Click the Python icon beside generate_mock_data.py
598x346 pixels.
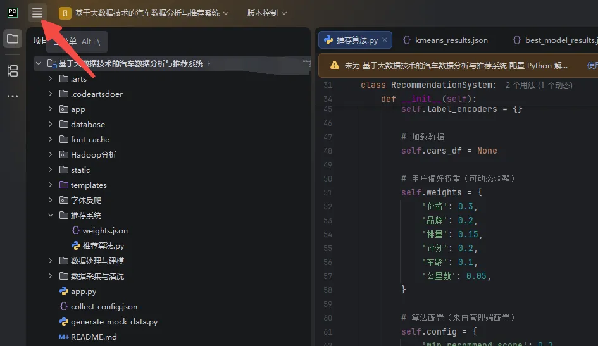click(64, 321)
